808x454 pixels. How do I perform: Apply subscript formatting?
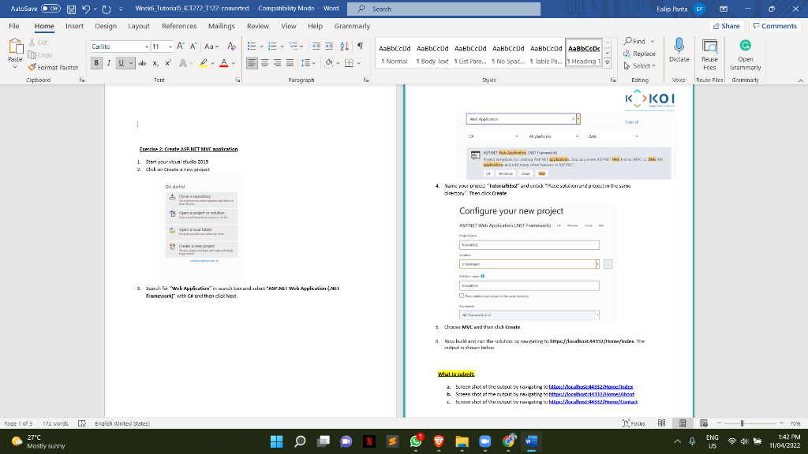[x=155, y=63]
